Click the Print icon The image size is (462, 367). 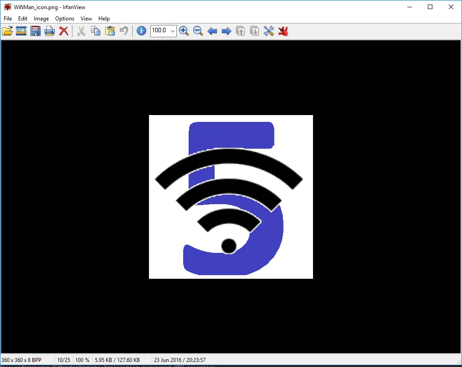tap(50, 31)
